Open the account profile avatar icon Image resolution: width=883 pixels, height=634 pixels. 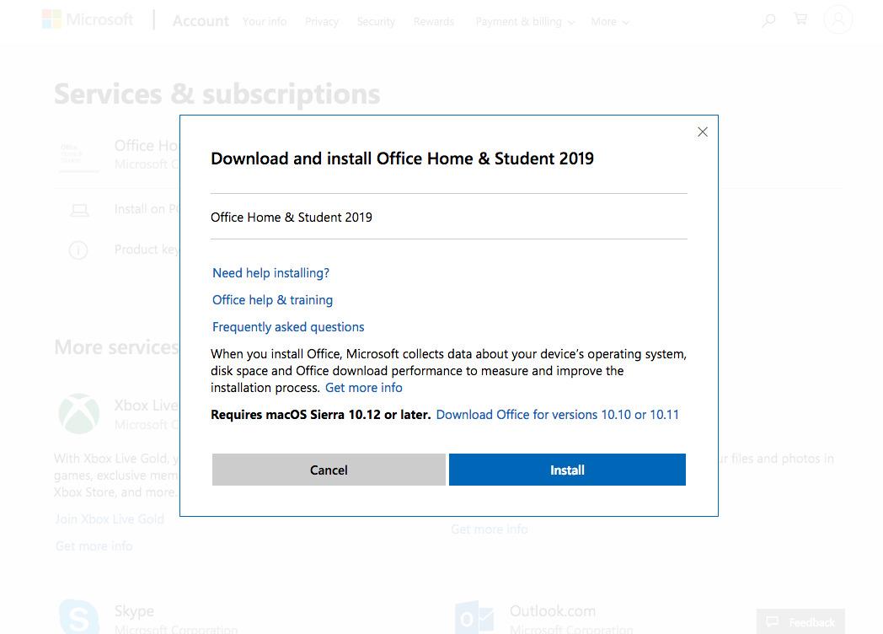838,19
